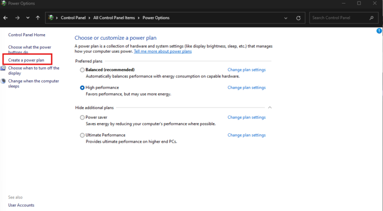Screen dimensions: 383x211
Task: Click the search magnifier icon
Action: coord(371,18)
